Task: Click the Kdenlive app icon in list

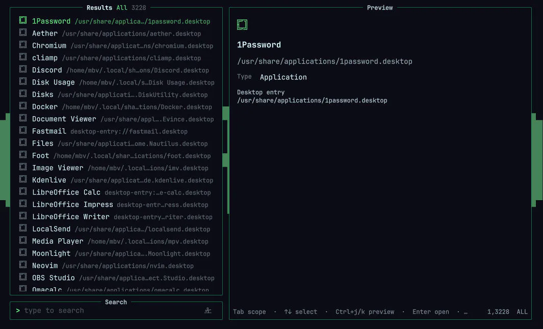Action: [x=23, y=179]
